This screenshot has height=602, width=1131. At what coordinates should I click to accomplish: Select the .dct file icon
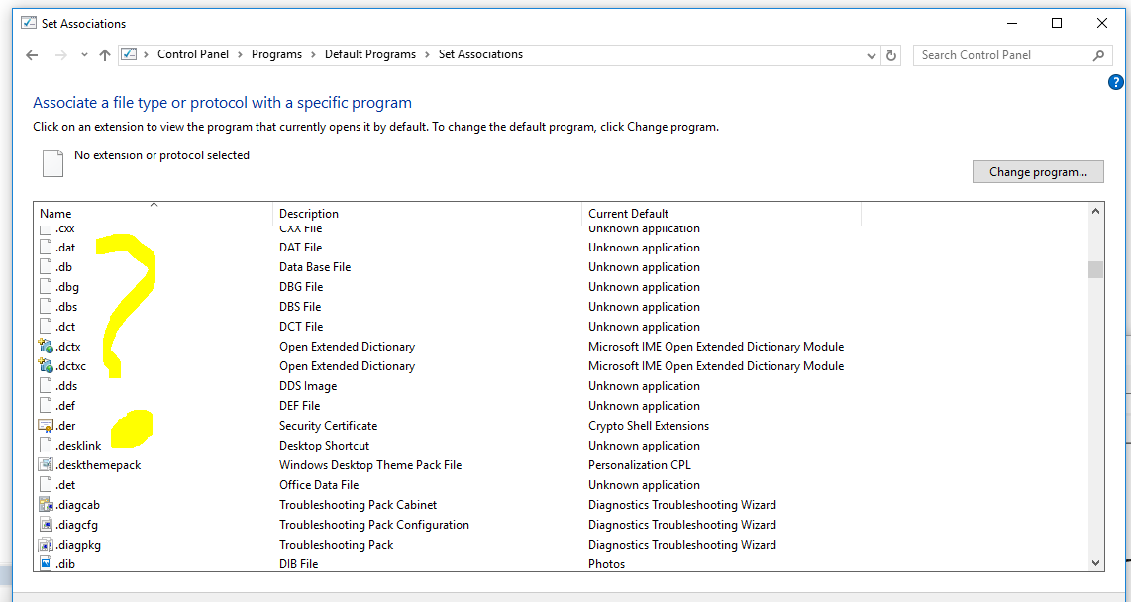click(47, 327)
